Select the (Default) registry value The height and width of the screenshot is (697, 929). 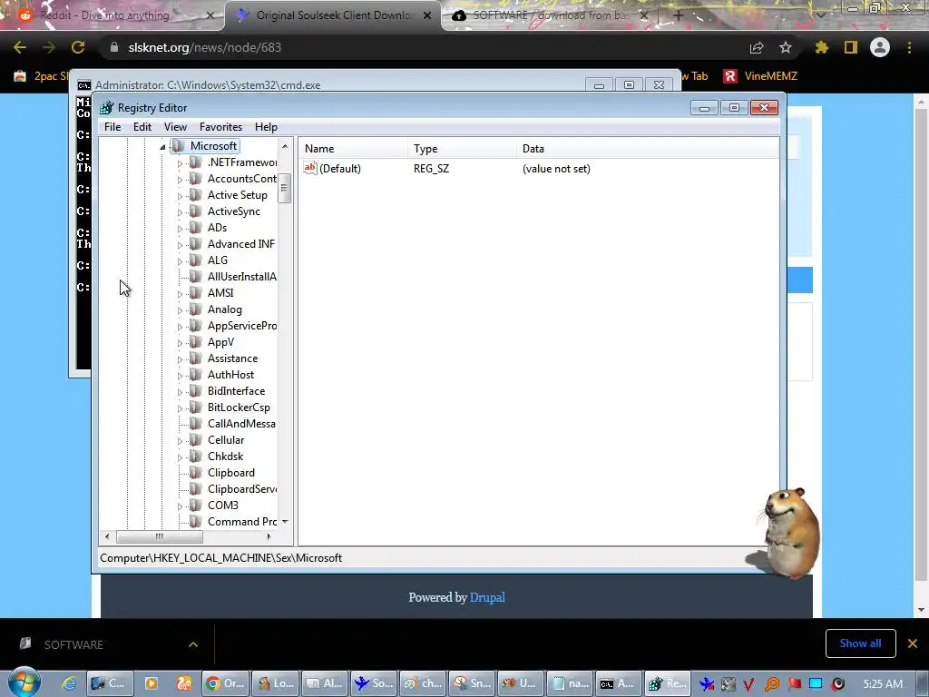[339, 168]
